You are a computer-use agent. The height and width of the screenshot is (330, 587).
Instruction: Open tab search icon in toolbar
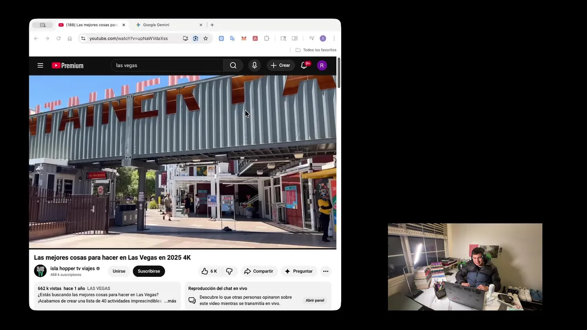(x=283, y=38)
